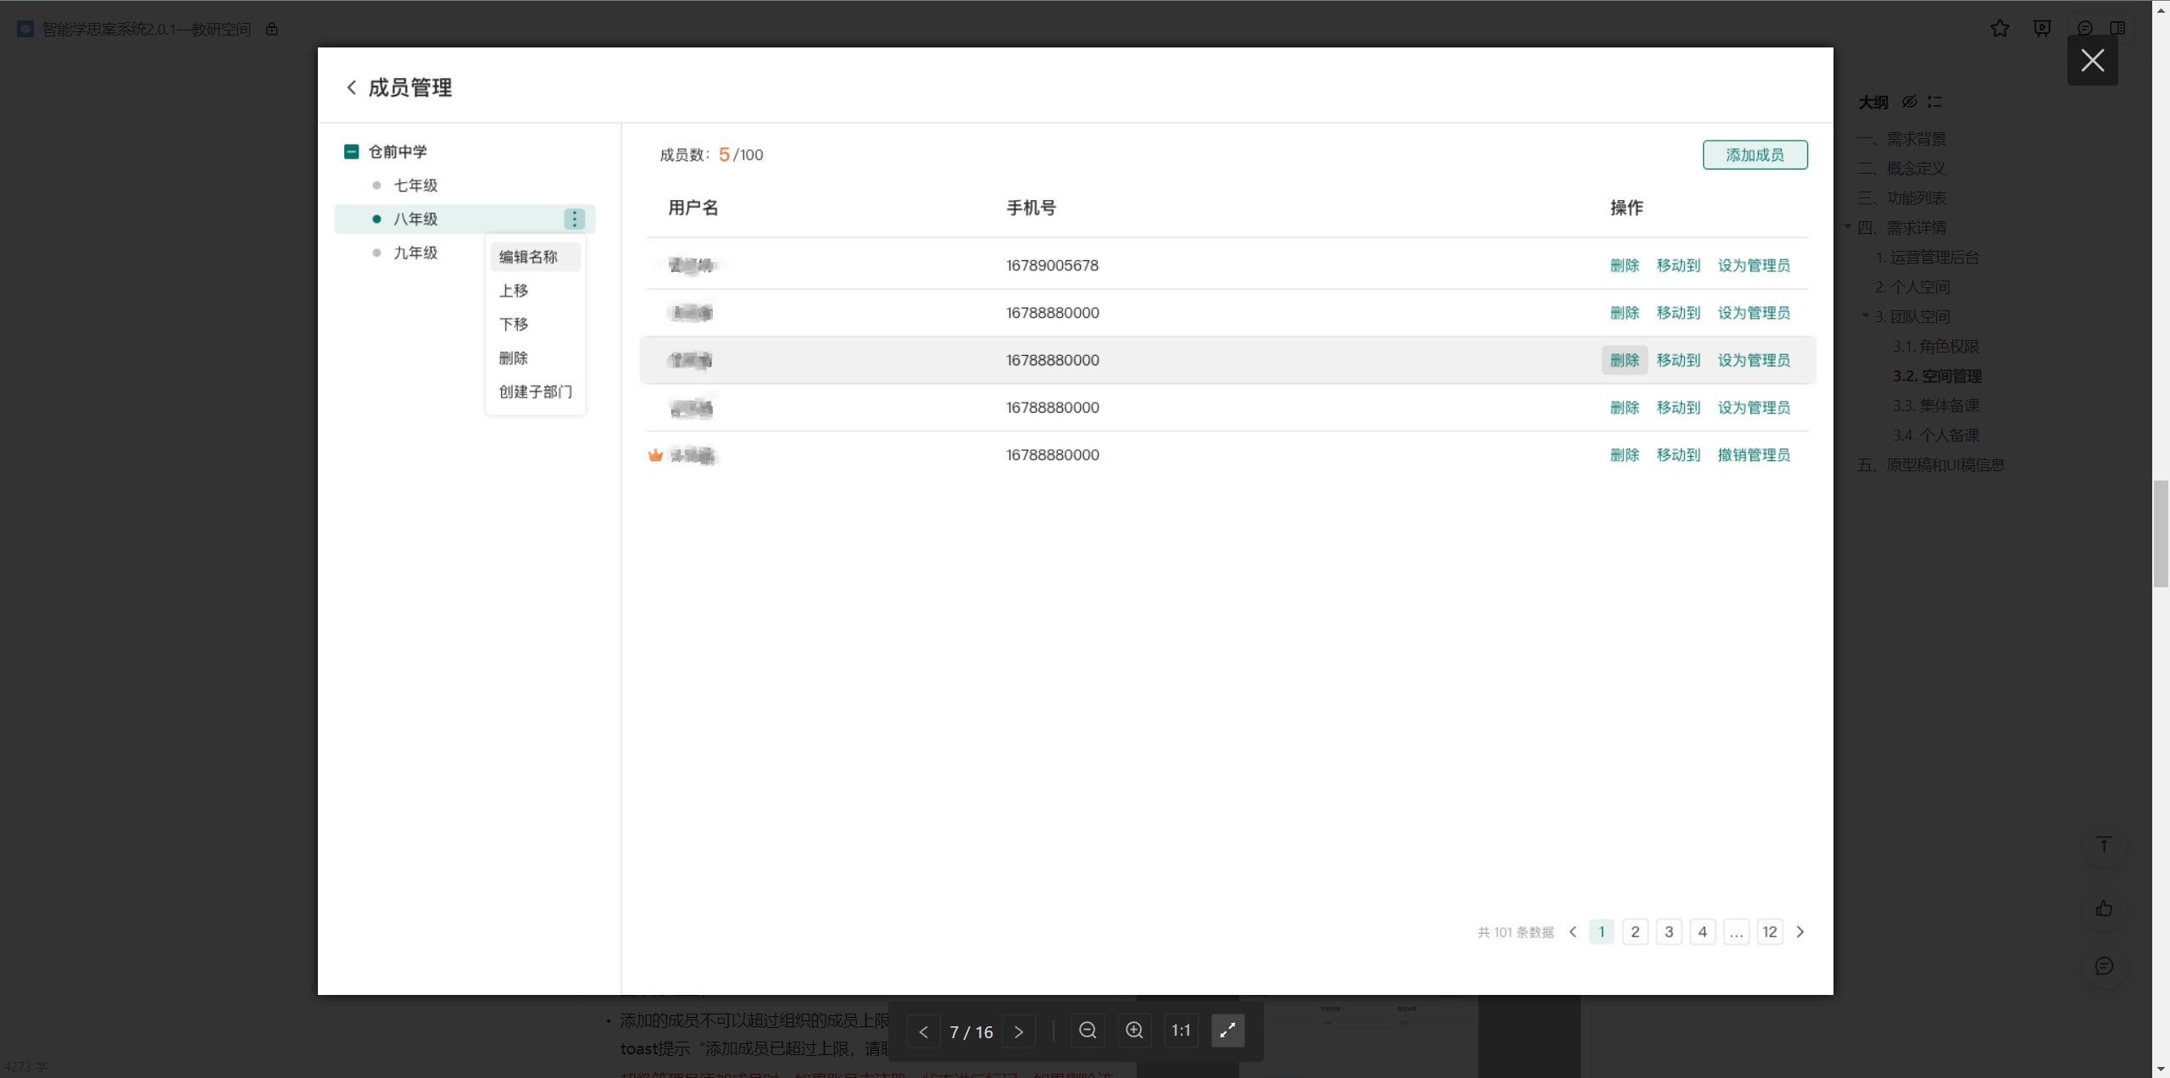Choose 创建子部门 from the context menu

tap(535, 392)
